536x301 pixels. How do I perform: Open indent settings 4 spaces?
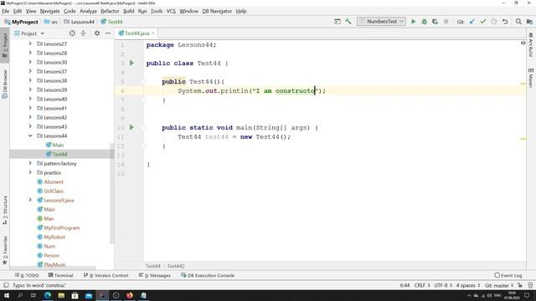pyautogui.click(x=468, y=285)
